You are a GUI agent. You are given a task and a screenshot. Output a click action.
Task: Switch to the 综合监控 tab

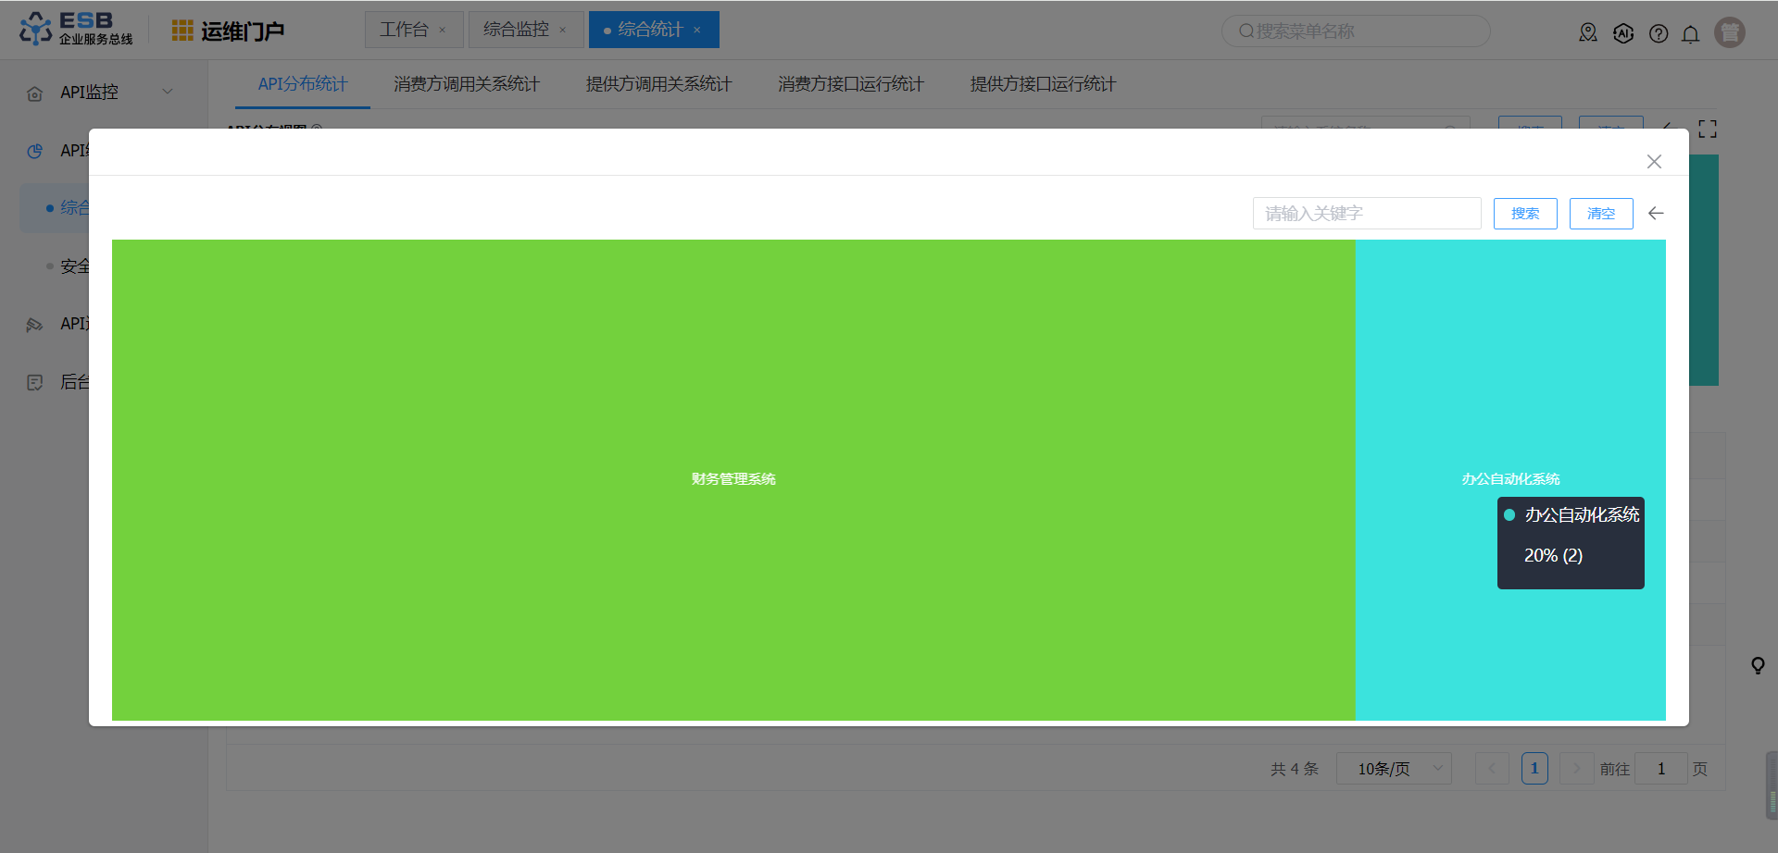(x=517, y=30)
